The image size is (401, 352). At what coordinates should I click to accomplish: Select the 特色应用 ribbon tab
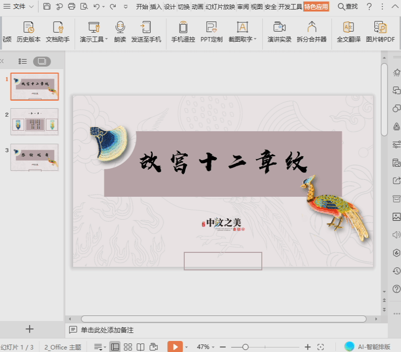(x=316, y=7)
